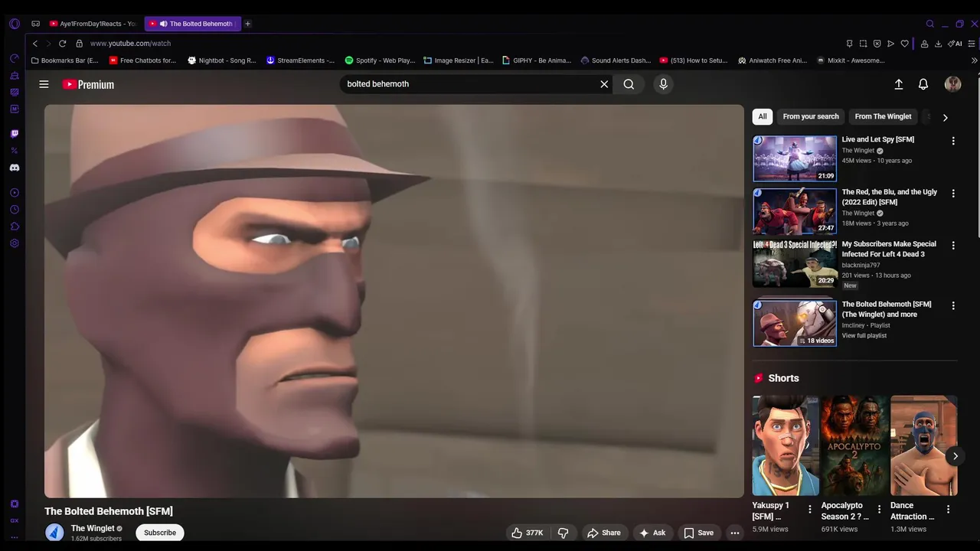Open options for Live and Let Spy

click(x=953, y=141)
